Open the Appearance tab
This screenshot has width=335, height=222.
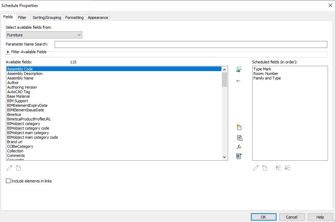pyautogui.click(x=98, y=18)
